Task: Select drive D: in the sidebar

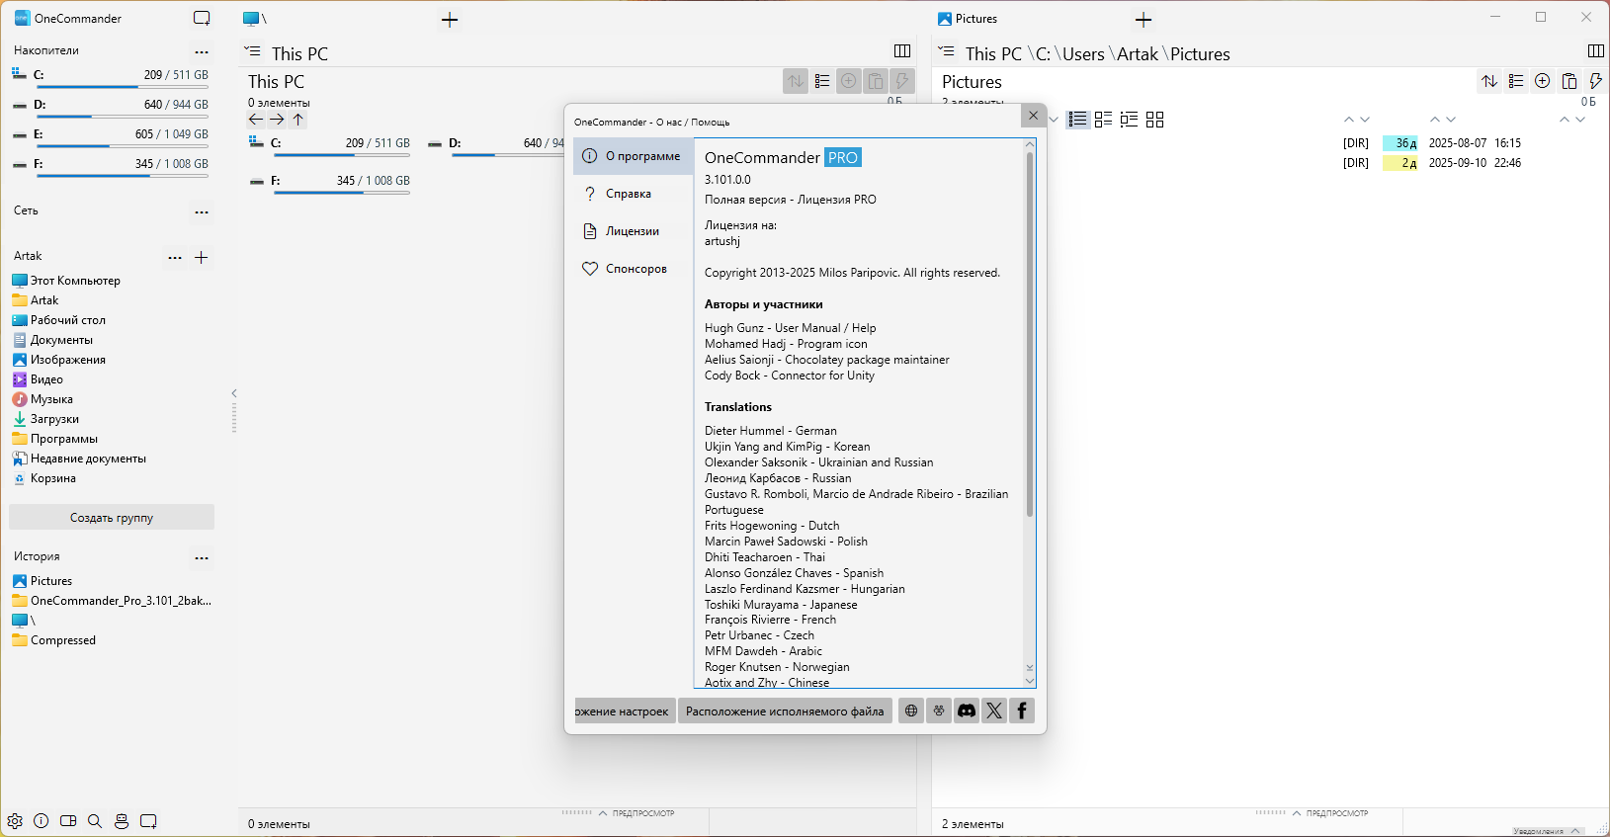Action: [111, 107]
